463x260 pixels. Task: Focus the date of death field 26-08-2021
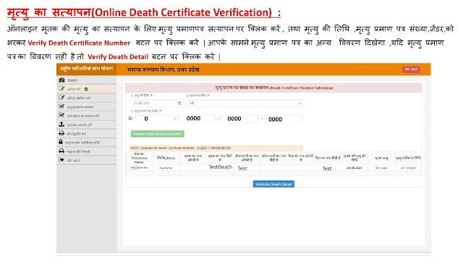click(157, 103)
